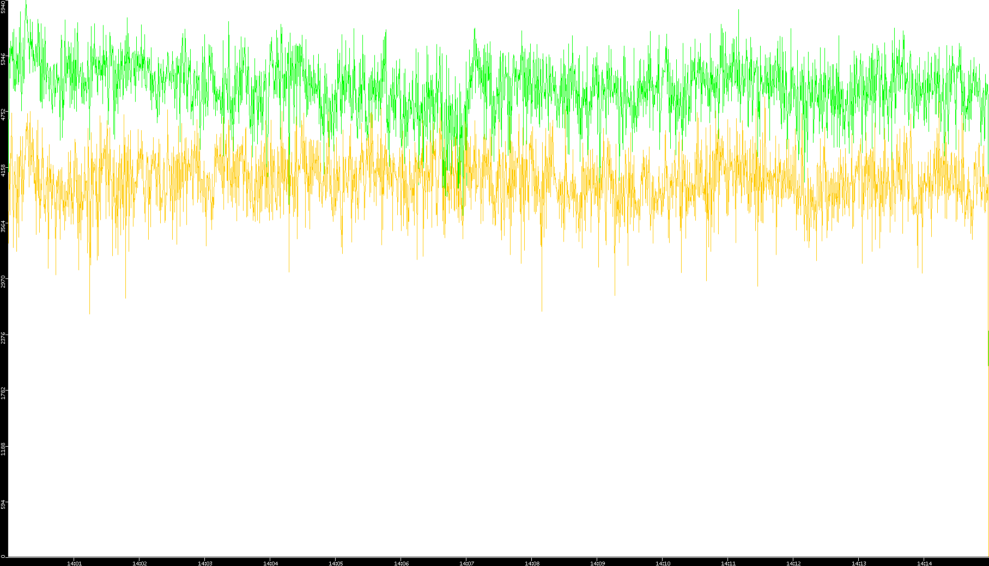The image size is (989, 566).
Task: Select the 2970 value on the y-axis
Action: tap(3, 282)
